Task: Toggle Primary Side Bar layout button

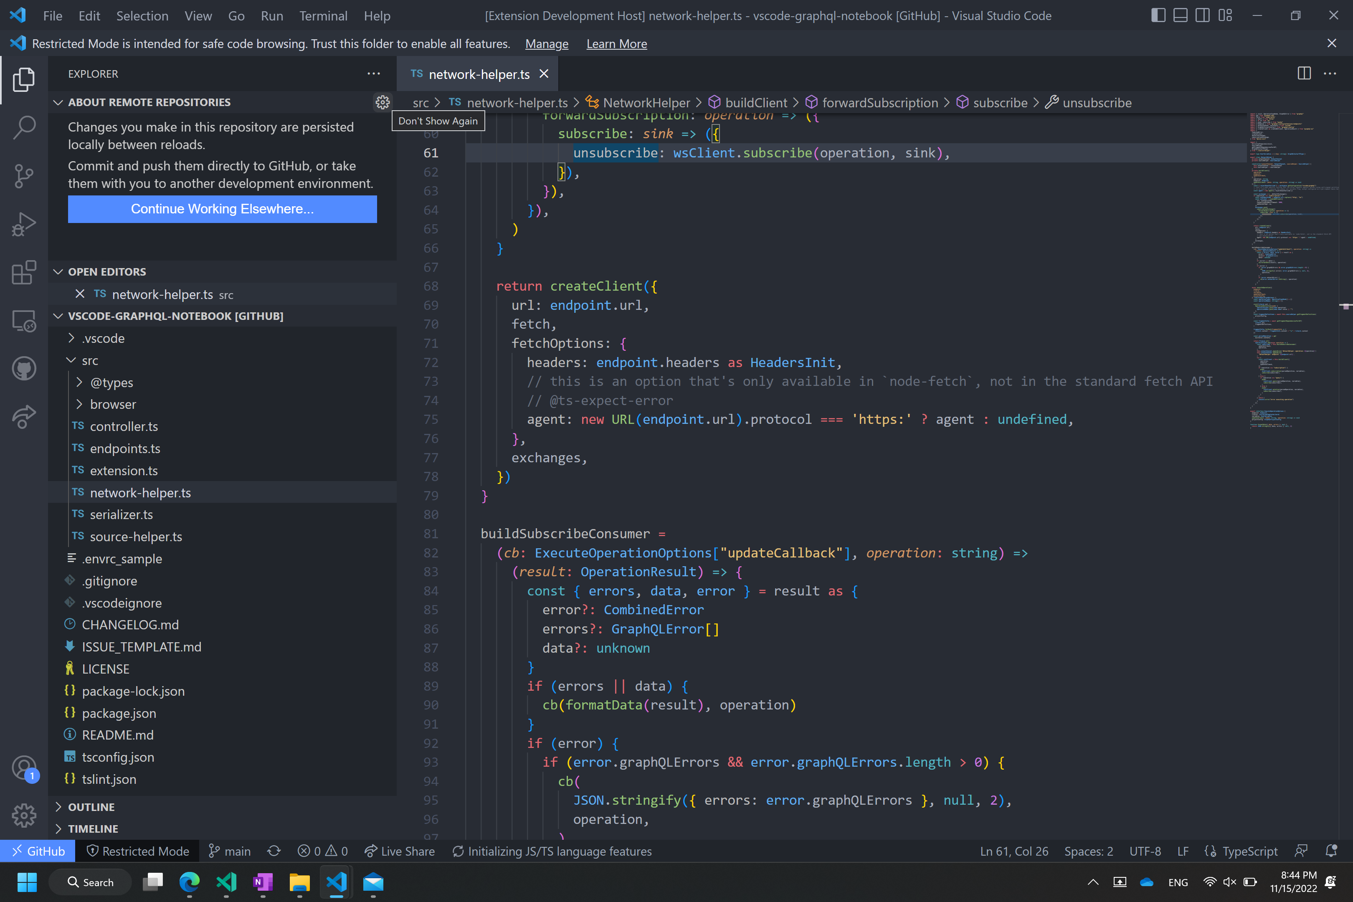Action: [x=1158, y=15]
